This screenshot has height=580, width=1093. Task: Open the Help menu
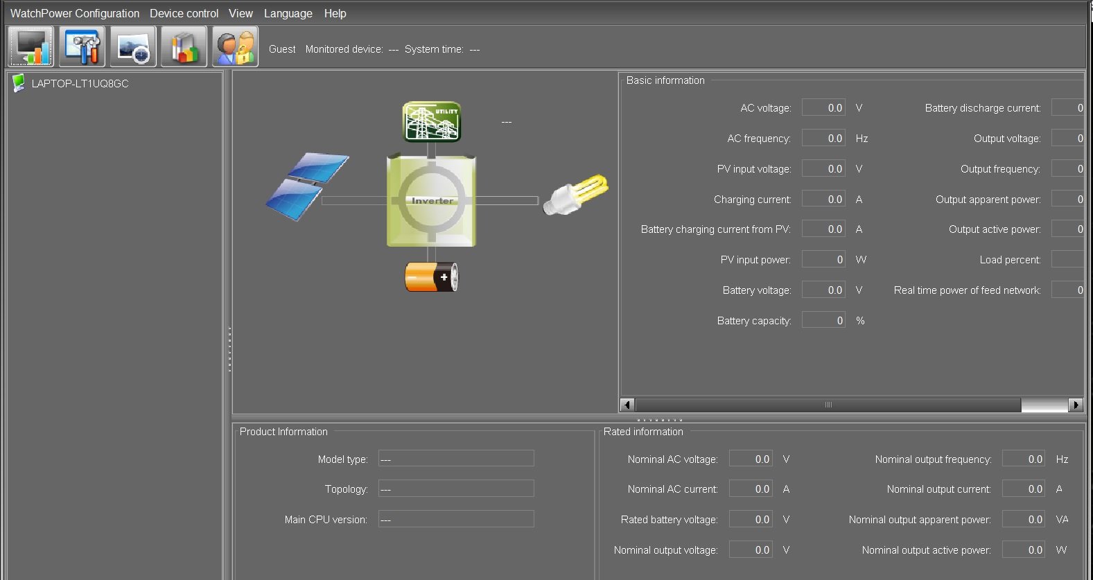tap(335, 13)
